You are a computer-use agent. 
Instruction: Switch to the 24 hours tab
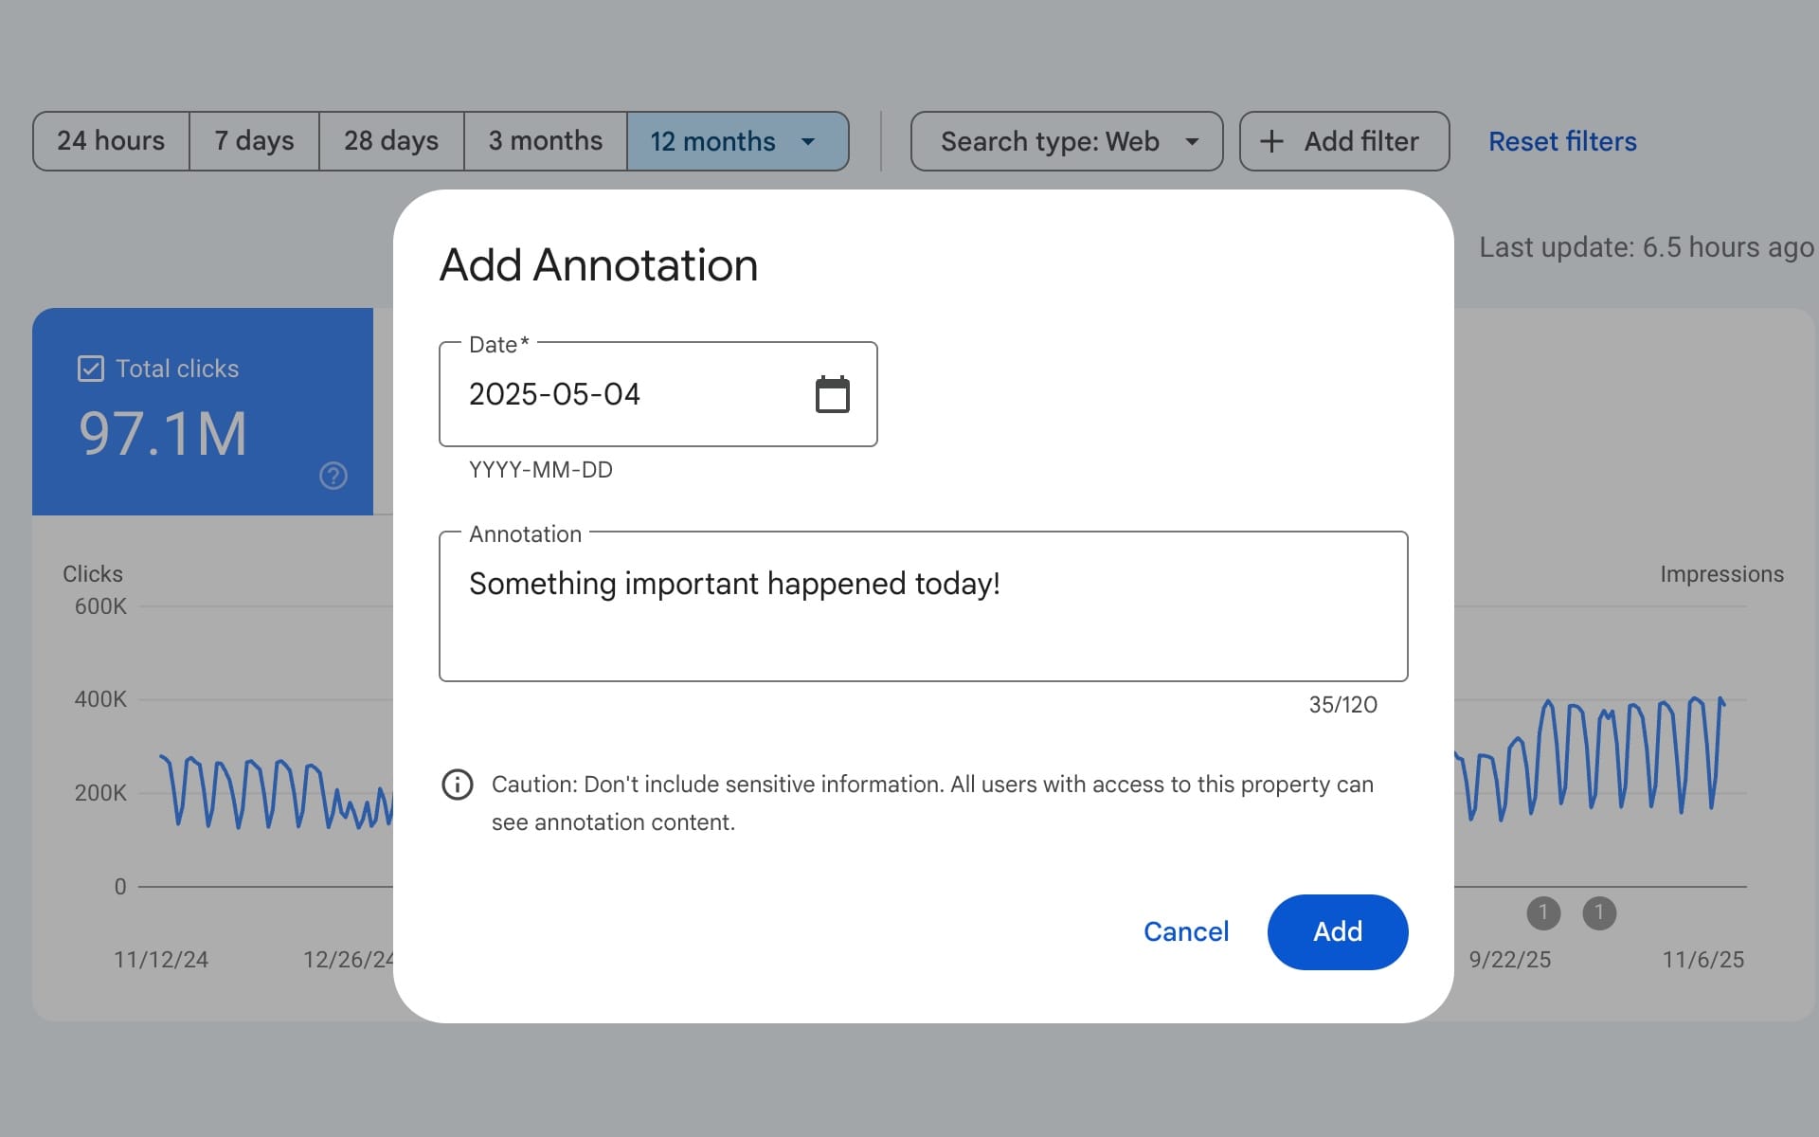[x=110, y=140]
